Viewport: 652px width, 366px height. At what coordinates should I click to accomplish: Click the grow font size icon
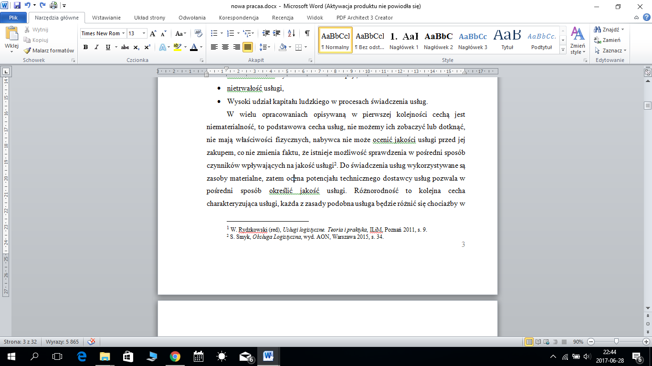(153, 33)
